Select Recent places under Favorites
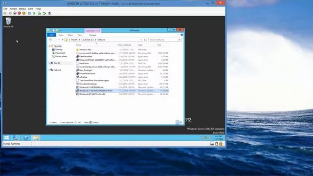This screenshot has height=176, width=313. (61, 57)
